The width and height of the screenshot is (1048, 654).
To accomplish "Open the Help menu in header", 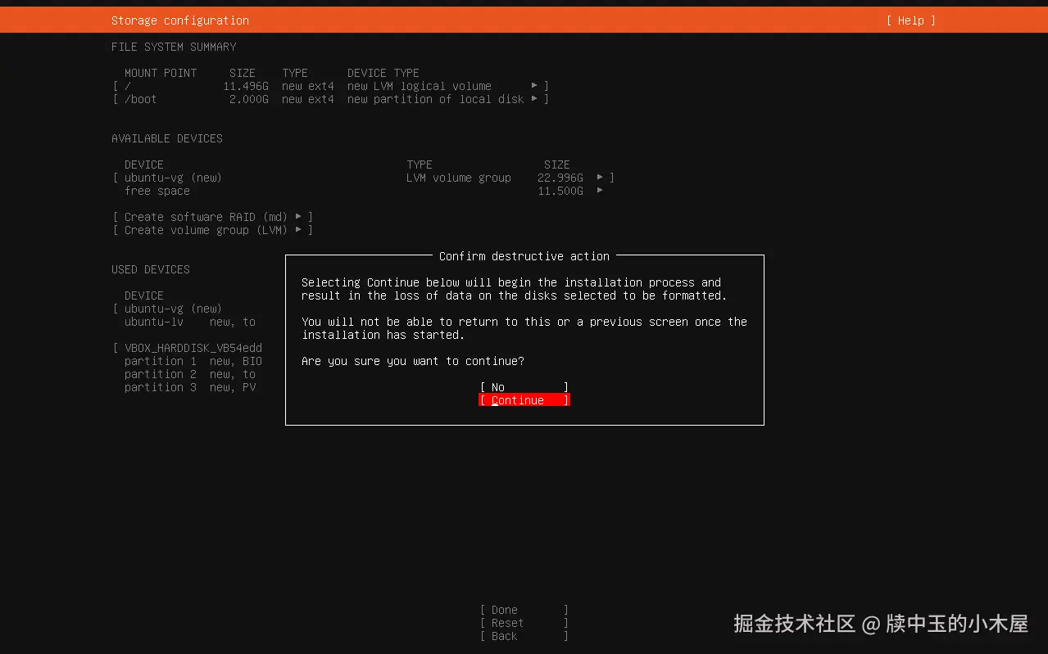I will pyautogui.click(x=910, y=20).
